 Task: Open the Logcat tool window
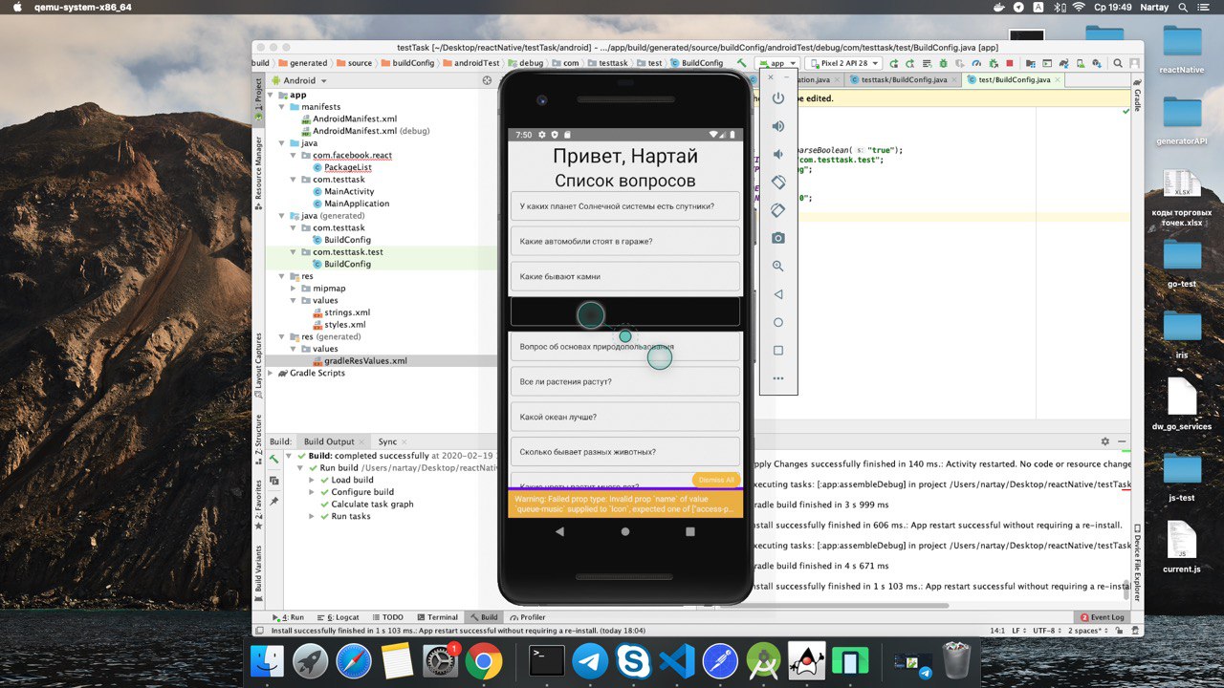pyautogui.click(x=340, y=617)
